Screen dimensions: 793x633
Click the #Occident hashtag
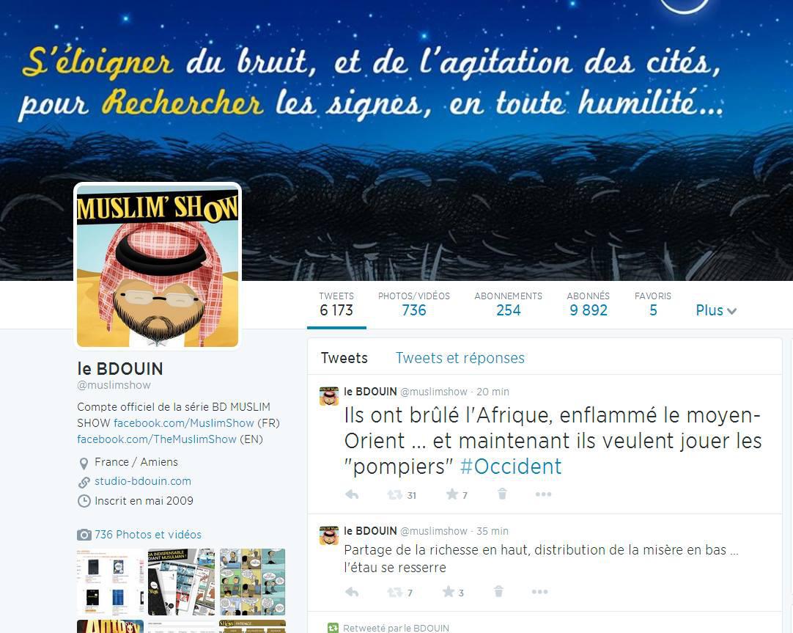[x=511, y=466]
